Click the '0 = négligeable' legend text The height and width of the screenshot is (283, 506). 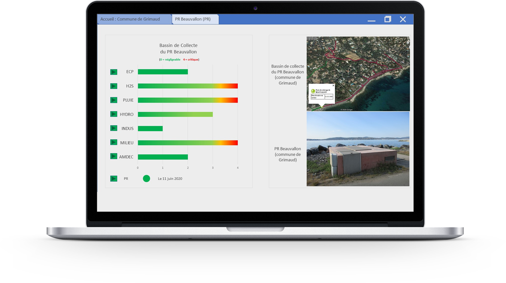tap(170, 59)
